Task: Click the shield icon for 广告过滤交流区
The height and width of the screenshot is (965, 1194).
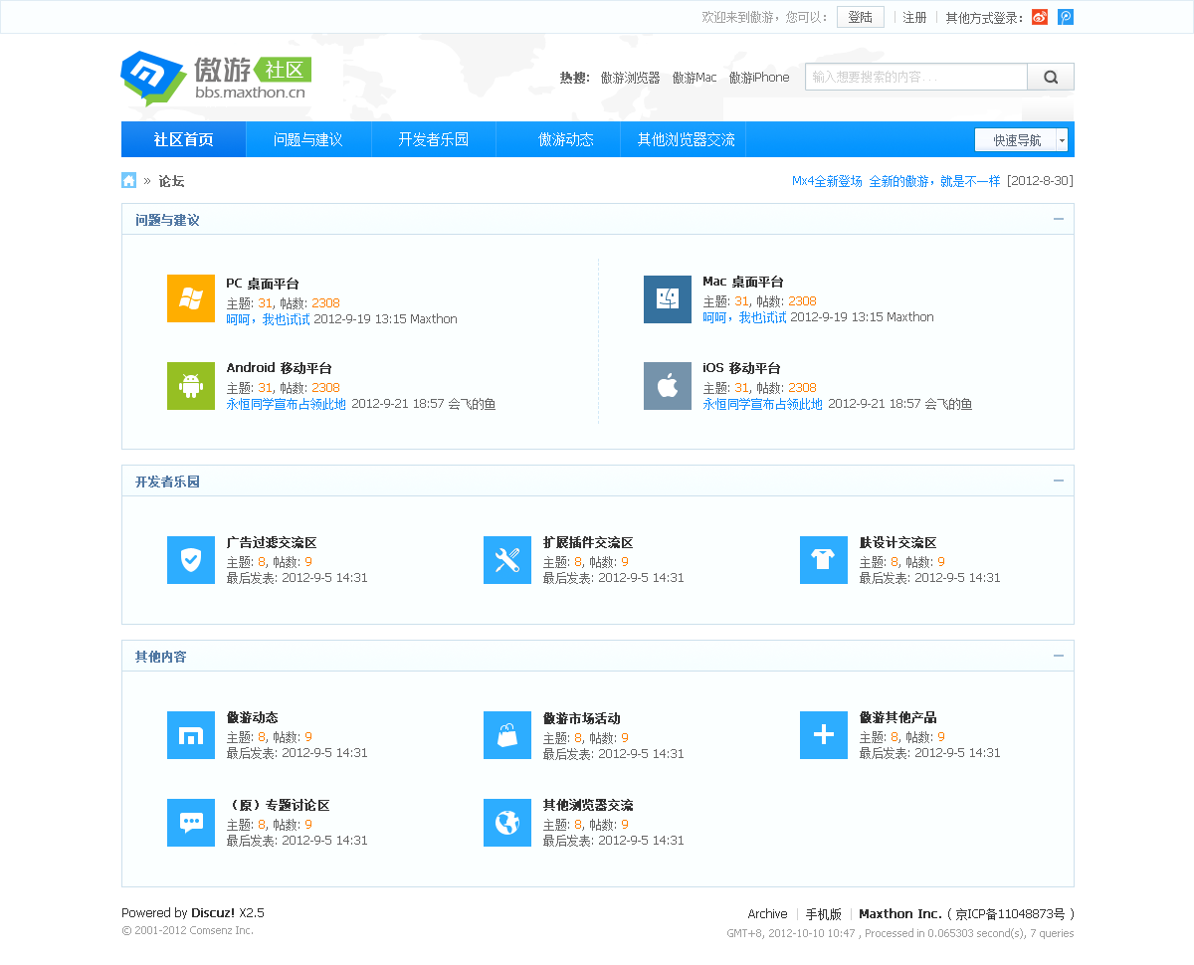Action: click(191, 560)
